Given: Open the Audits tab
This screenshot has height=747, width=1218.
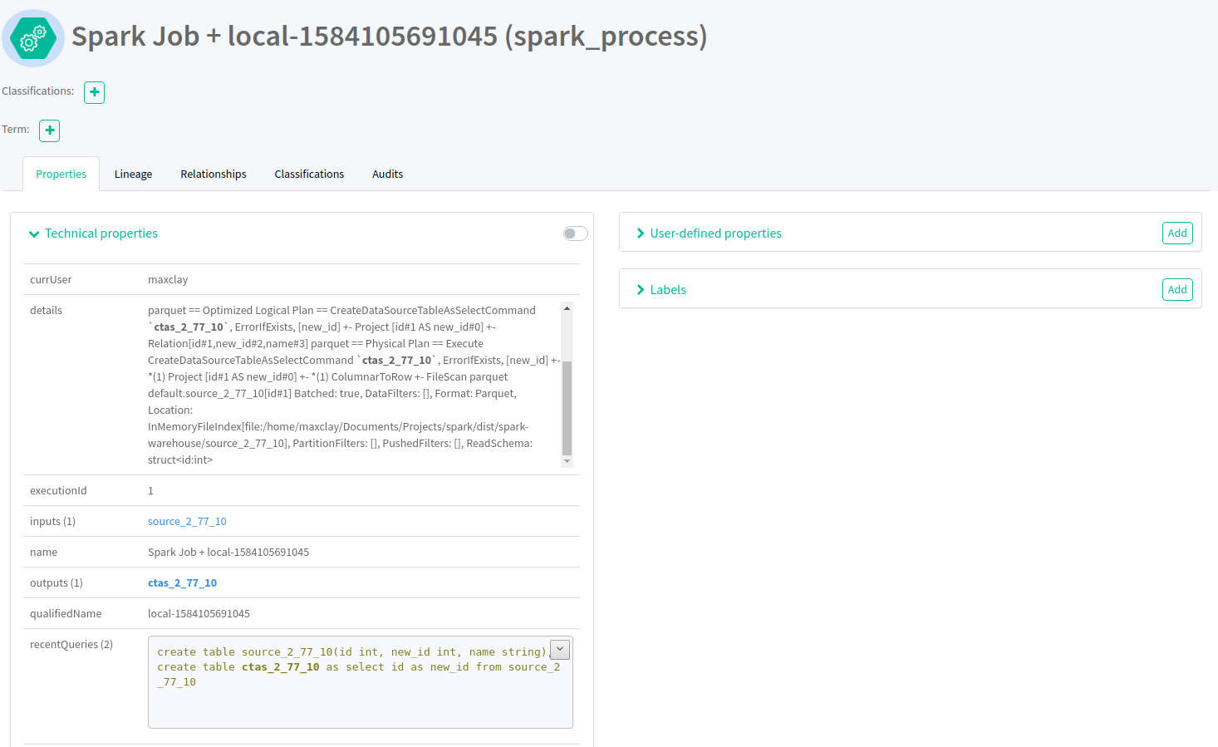Looking at the screenshot, I should pyautogui.click(x=388, y=174).
